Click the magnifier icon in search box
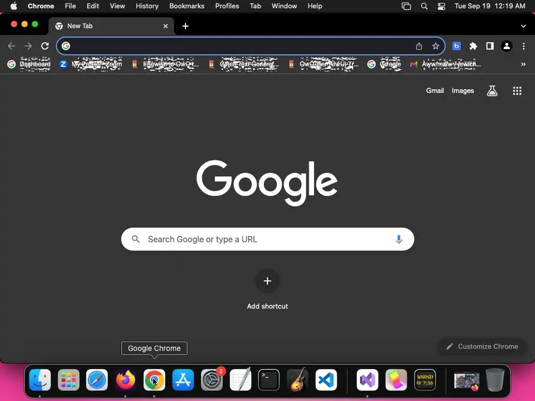Image resolution: width=535 pixels, height=401 pixels. 135,239
